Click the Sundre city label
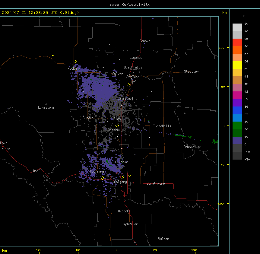This screenshot has height=254, width=260. pos(88,118)
